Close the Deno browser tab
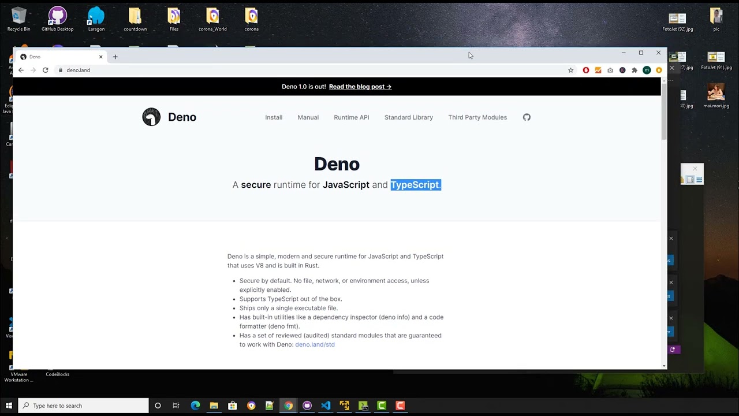 pyautogui.click(x=100, y=57)
